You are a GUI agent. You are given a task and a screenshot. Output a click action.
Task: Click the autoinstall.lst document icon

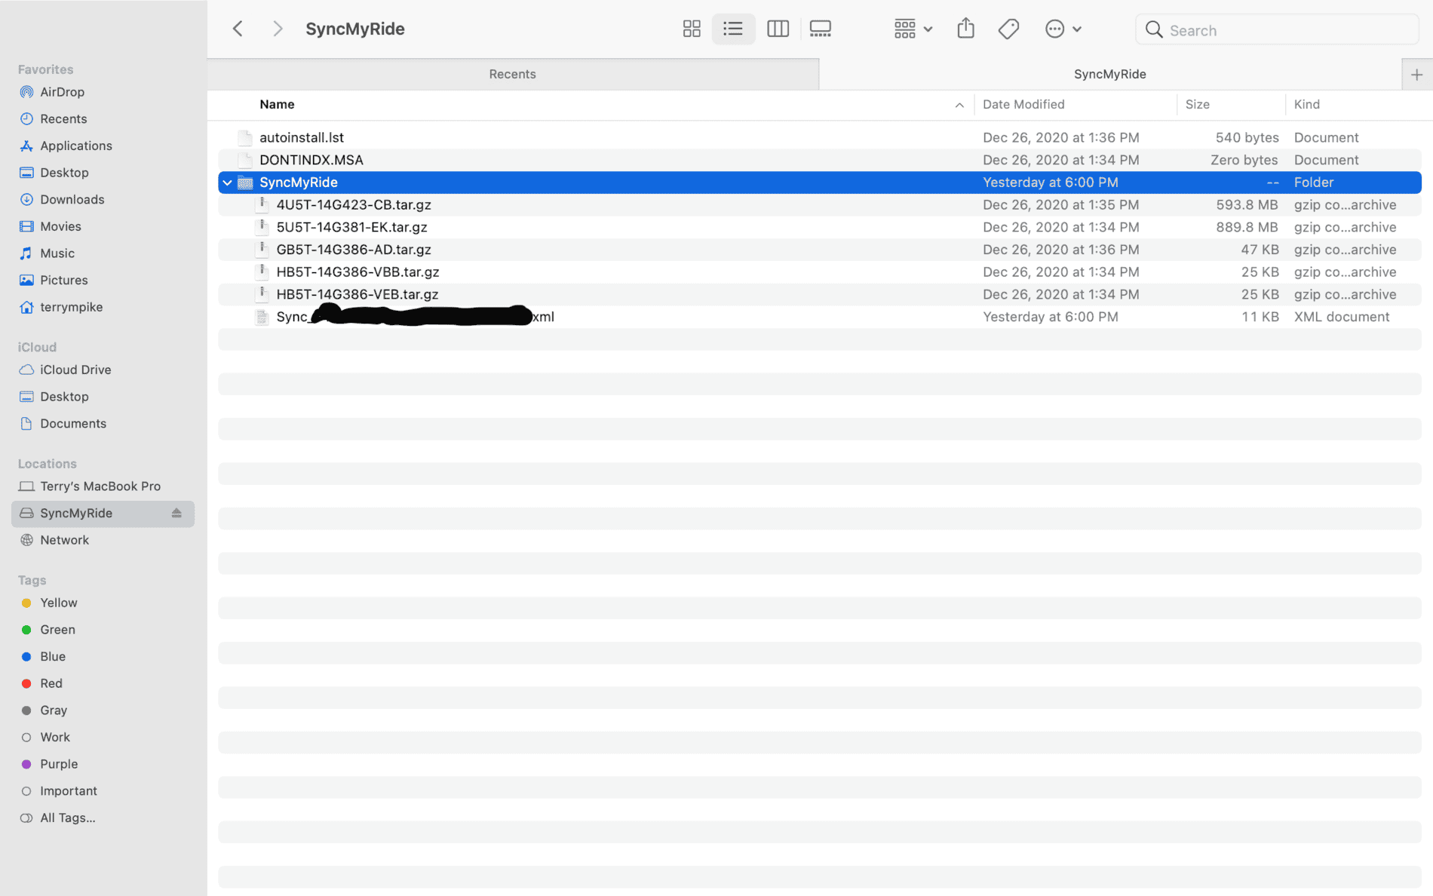point(244,137)
